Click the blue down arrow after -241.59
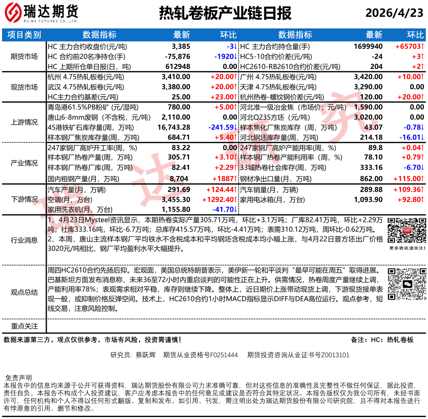 point(235,127)
